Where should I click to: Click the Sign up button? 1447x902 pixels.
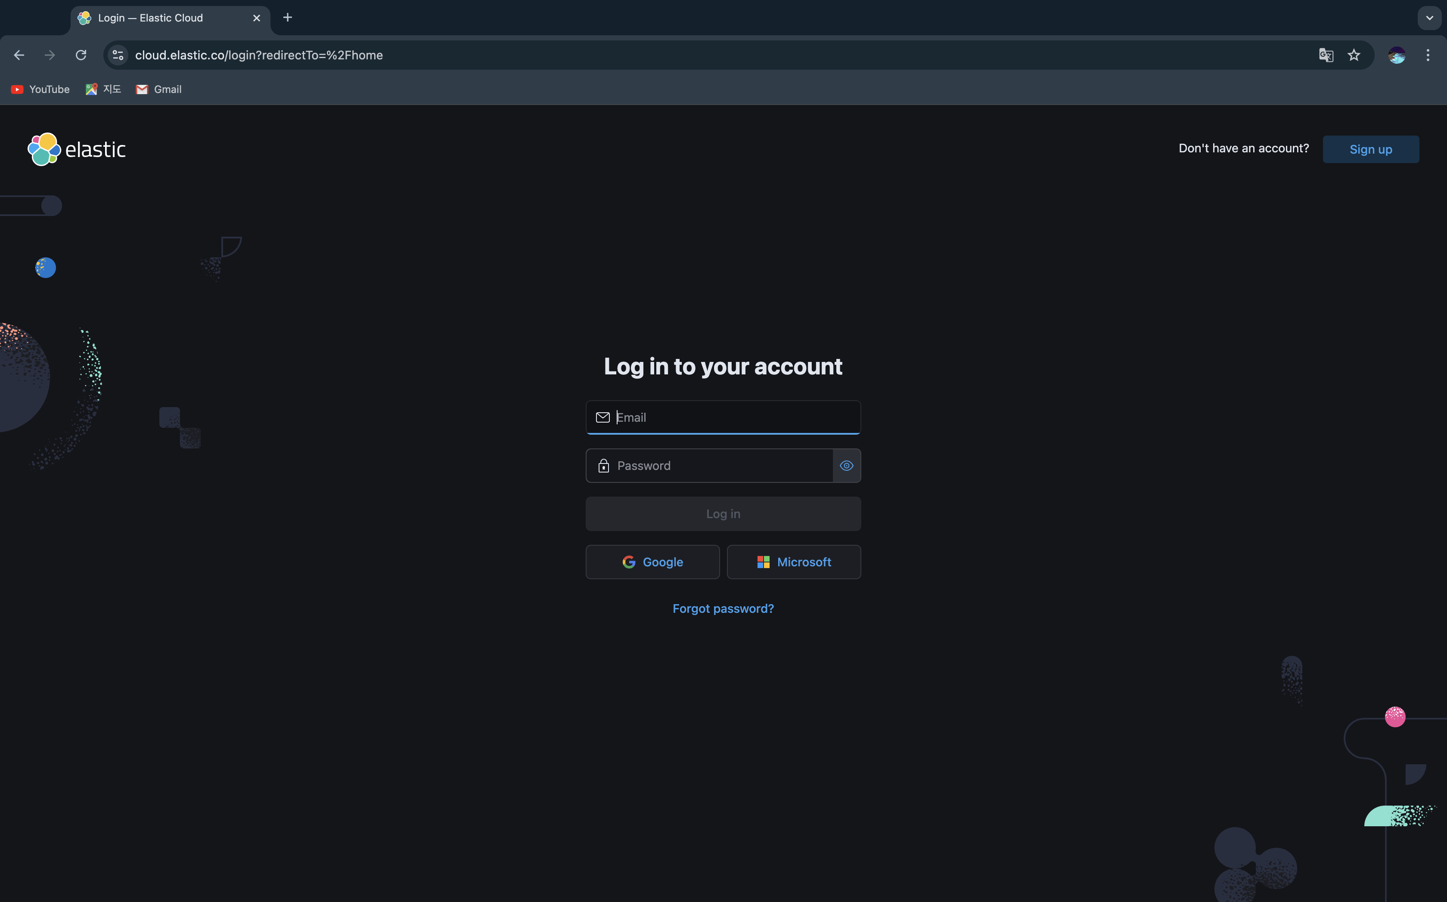1371,149
